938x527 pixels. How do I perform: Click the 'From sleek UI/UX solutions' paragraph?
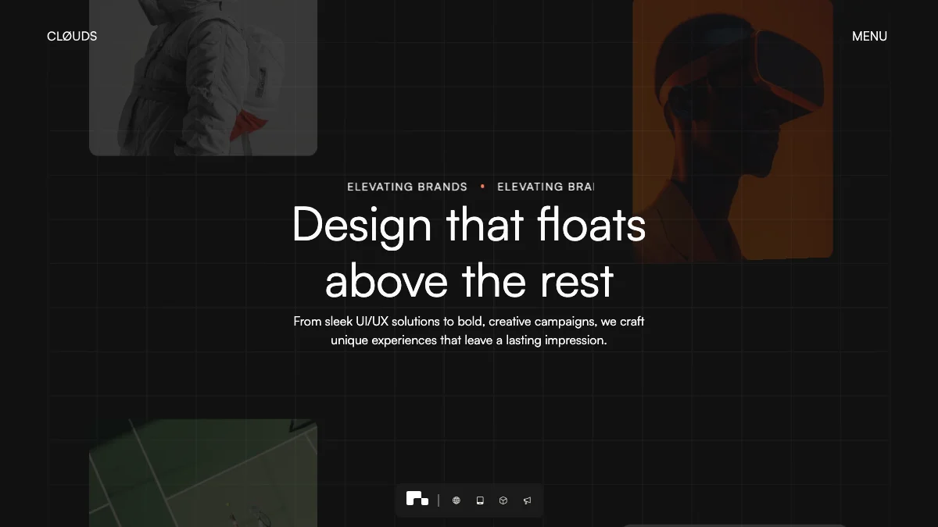click(x=469, y=330)
